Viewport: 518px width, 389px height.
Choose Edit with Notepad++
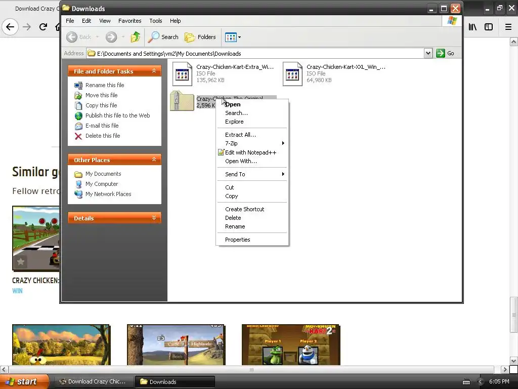(252, 152)
